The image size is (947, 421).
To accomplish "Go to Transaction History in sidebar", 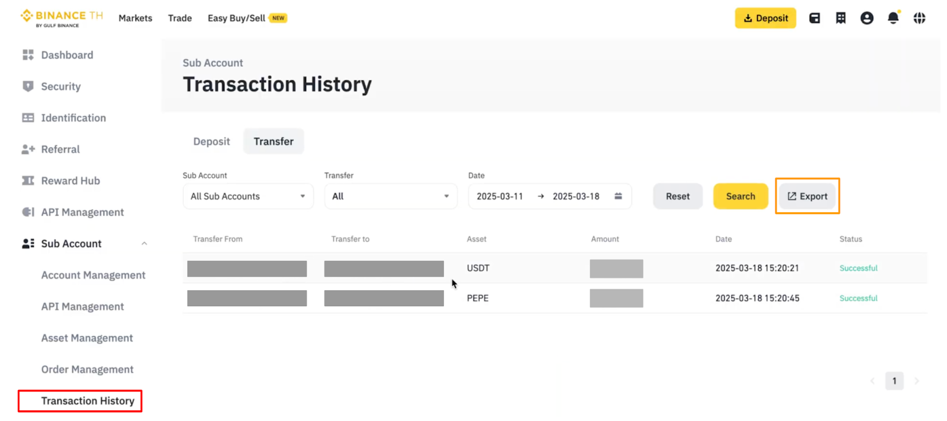I will [x=88, y=401].
